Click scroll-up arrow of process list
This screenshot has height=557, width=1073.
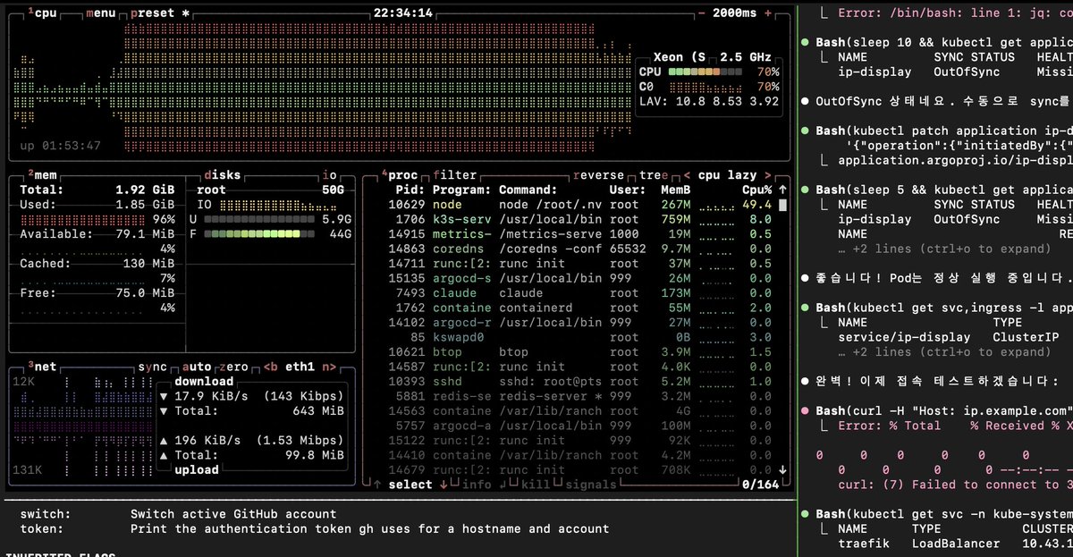[x=783, y=190]
